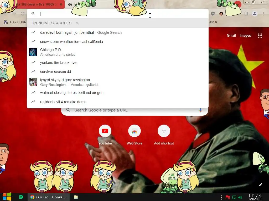Open the Google apps grid
This screenshot has height=201, width=269.
coord(260,36)
